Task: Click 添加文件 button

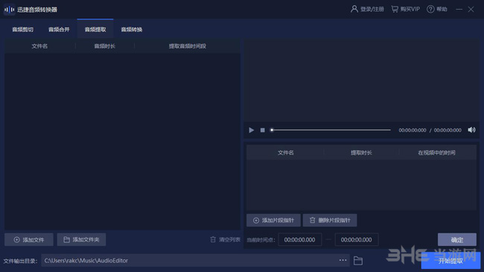Action: pos(29,239)
